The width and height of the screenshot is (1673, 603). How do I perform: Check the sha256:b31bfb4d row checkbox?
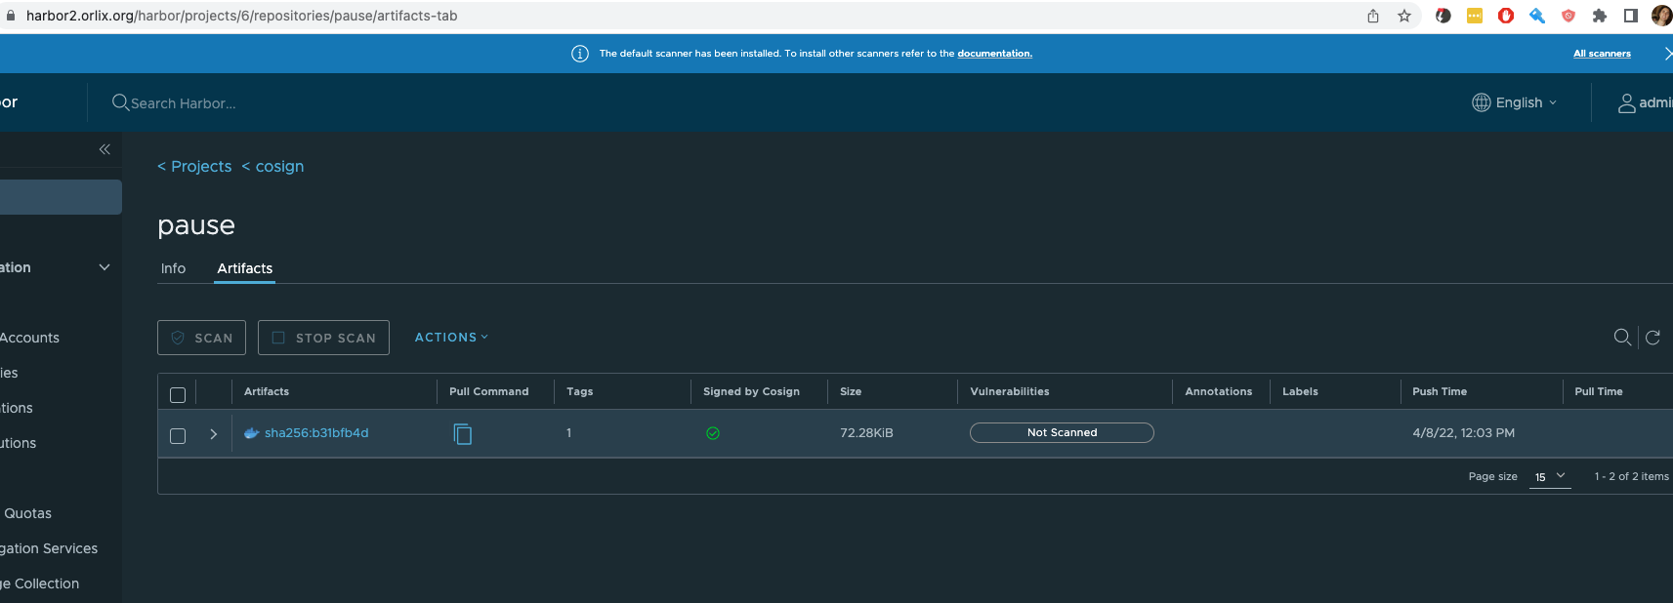coord(178,435)
